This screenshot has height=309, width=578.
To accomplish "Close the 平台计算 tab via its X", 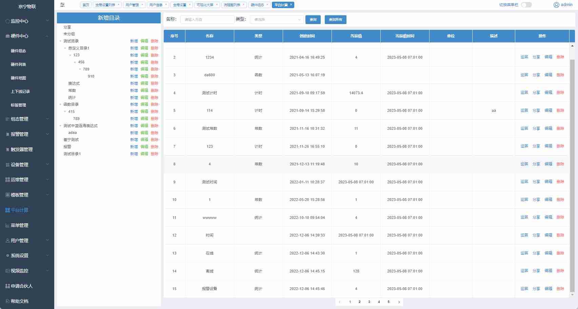I will tap(291, 5).
